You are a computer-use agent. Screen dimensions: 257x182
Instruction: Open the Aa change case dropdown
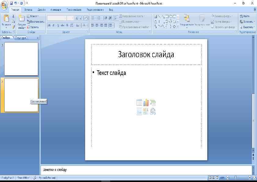click(x=78, y=25)
